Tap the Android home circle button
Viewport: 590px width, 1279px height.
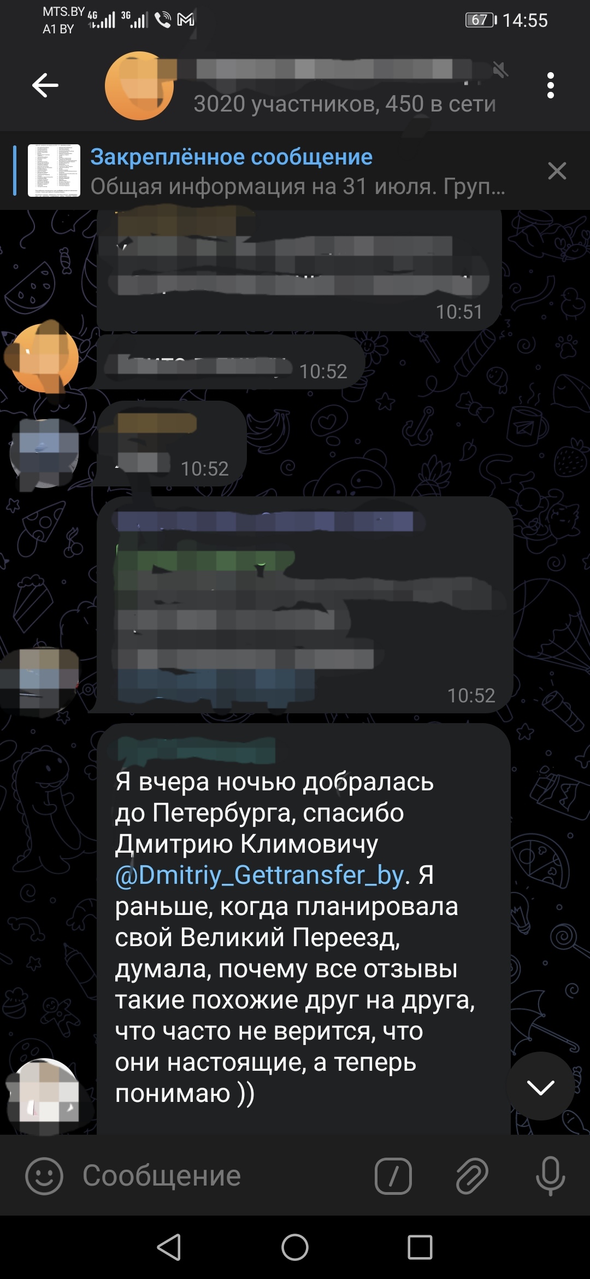295,1247
